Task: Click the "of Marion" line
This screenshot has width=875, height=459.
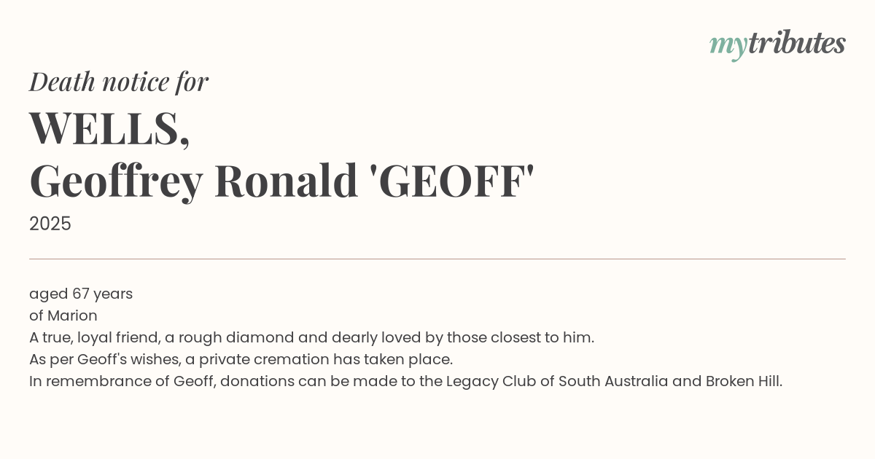Action: [63, 315]
